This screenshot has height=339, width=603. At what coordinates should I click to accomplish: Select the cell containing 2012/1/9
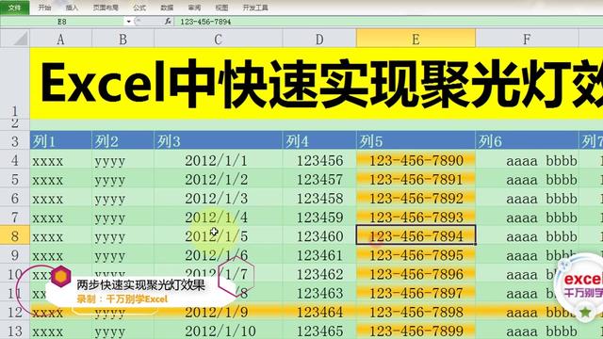(218, 312)
